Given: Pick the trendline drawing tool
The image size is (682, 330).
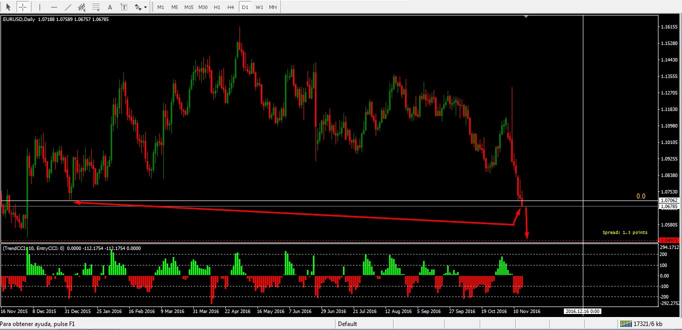Looking at the screenshot, I should (68, 6).
